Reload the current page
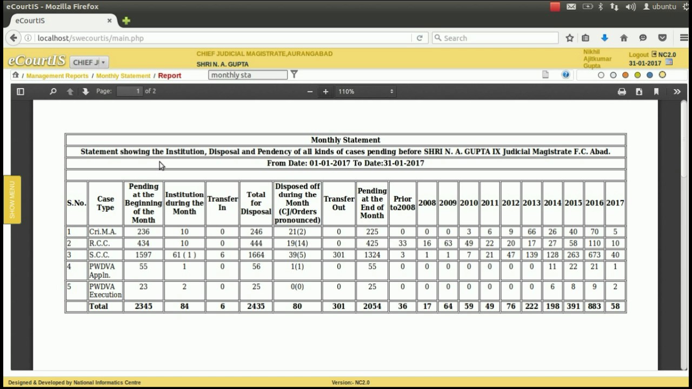 (419, 38)
